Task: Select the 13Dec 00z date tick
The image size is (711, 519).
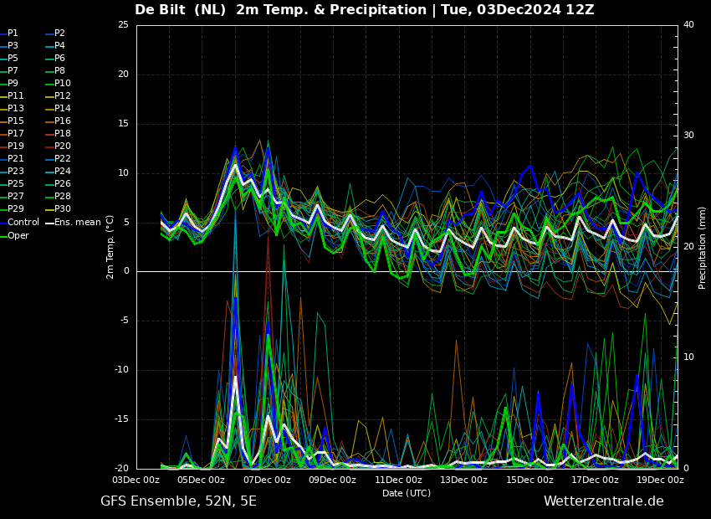Action: 463,480
